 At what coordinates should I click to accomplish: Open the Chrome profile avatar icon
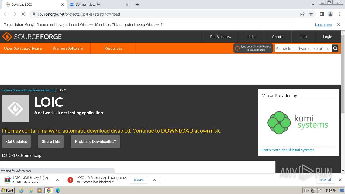tap(330, 14)
